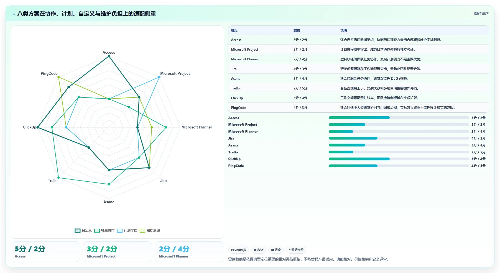The width and height of the screenshot is (500, 273).
Task: Click the Asana axis label on radar
Action: click(x=109, y=202)
